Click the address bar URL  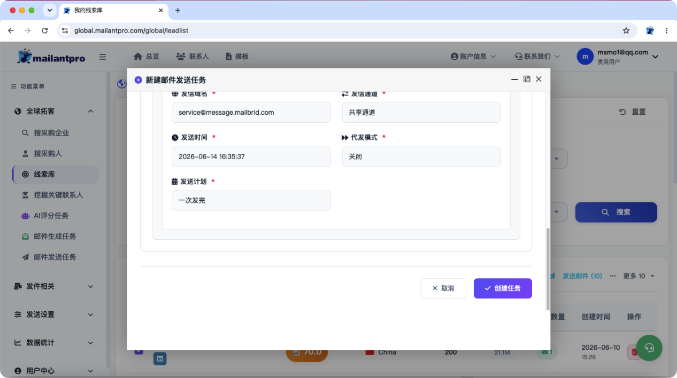132,30
